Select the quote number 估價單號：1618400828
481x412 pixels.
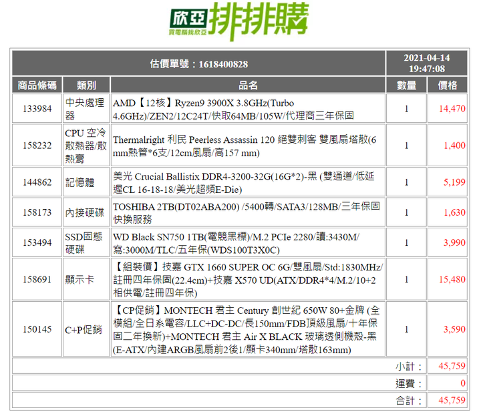(x=199, y=64)
